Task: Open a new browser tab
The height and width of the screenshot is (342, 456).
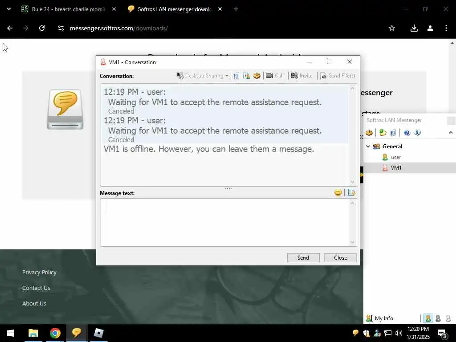Action: pyautogui.click(x=236, y=9)
